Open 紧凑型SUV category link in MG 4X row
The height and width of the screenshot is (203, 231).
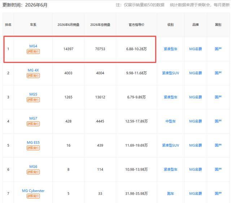point(170,73)
